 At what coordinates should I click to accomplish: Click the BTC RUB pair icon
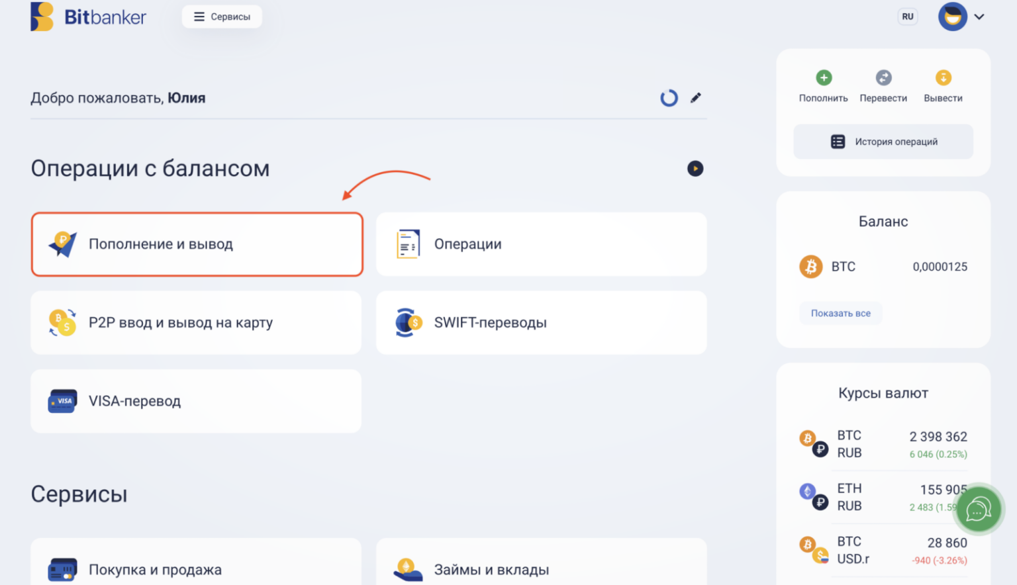click(x=814, y=444)
